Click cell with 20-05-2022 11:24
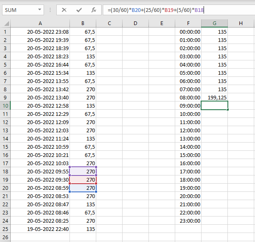Screen dimensions: 255x242 coord(40,138)
